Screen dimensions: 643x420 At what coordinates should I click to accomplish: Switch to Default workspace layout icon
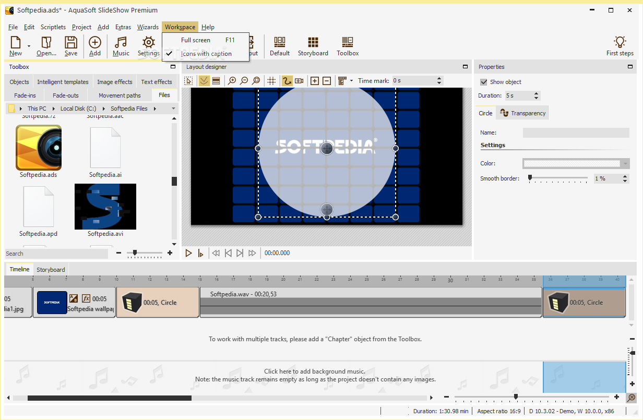pos(280,46)
